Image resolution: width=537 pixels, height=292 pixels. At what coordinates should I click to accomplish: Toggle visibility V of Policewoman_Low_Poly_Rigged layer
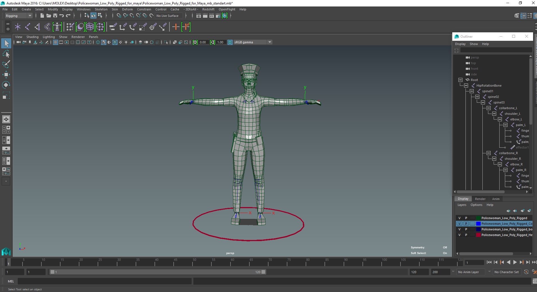[x=459, y=218]
